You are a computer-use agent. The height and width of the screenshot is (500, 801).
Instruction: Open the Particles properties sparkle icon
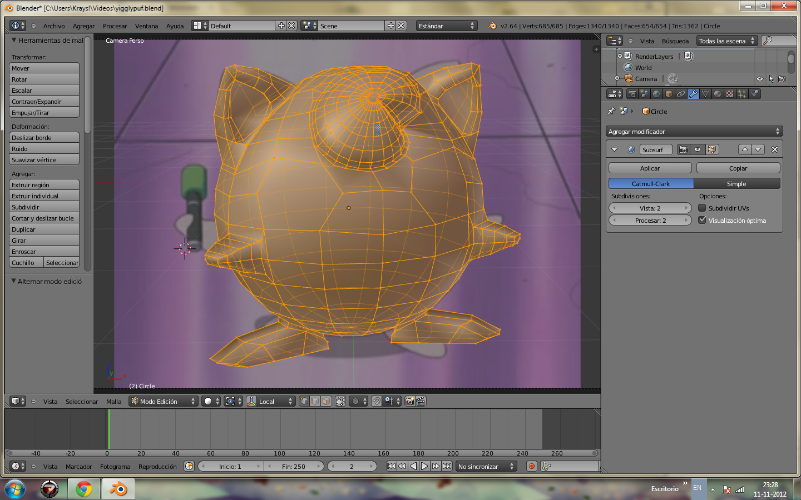(x=742, y=94)
